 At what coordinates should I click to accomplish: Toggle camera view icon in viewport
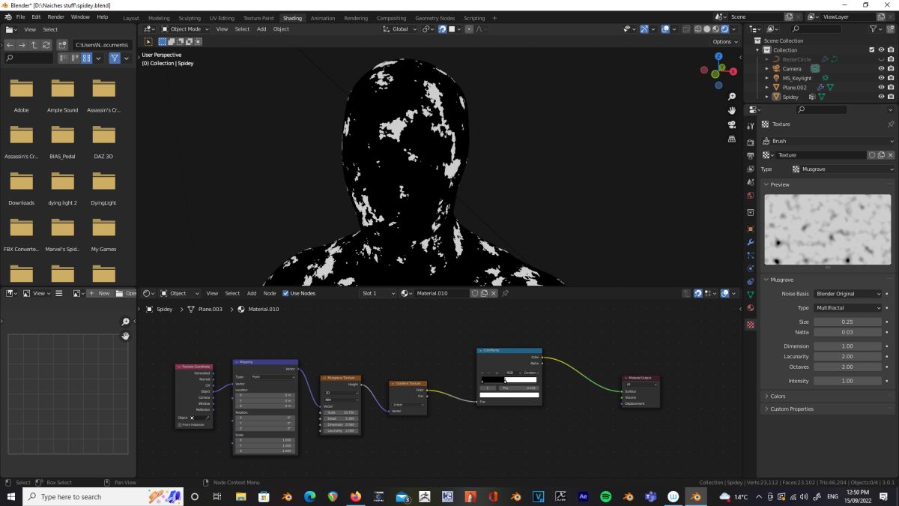[732, 124]
